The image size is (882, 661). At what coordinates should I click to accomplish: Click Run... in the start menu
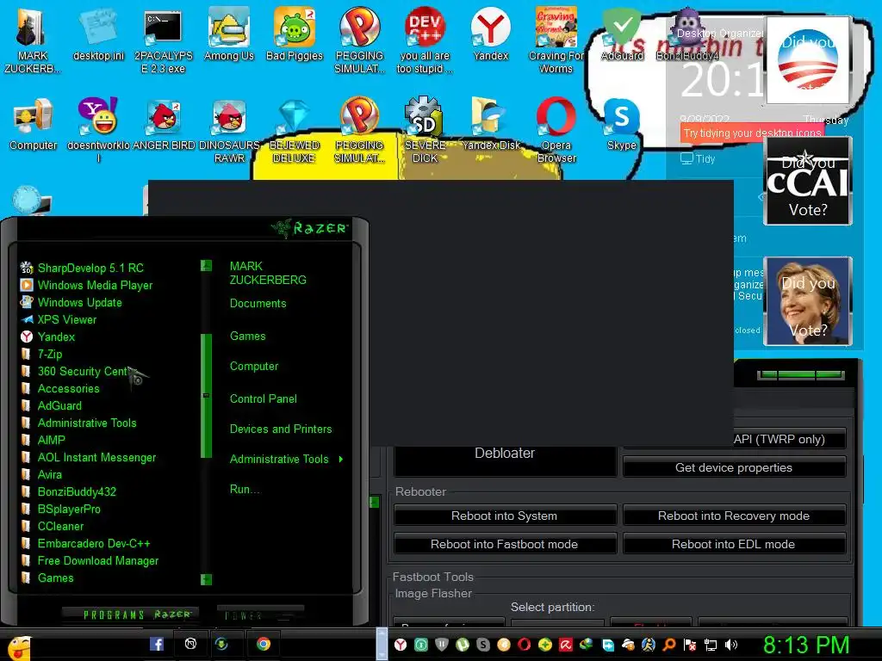[245, 490]
